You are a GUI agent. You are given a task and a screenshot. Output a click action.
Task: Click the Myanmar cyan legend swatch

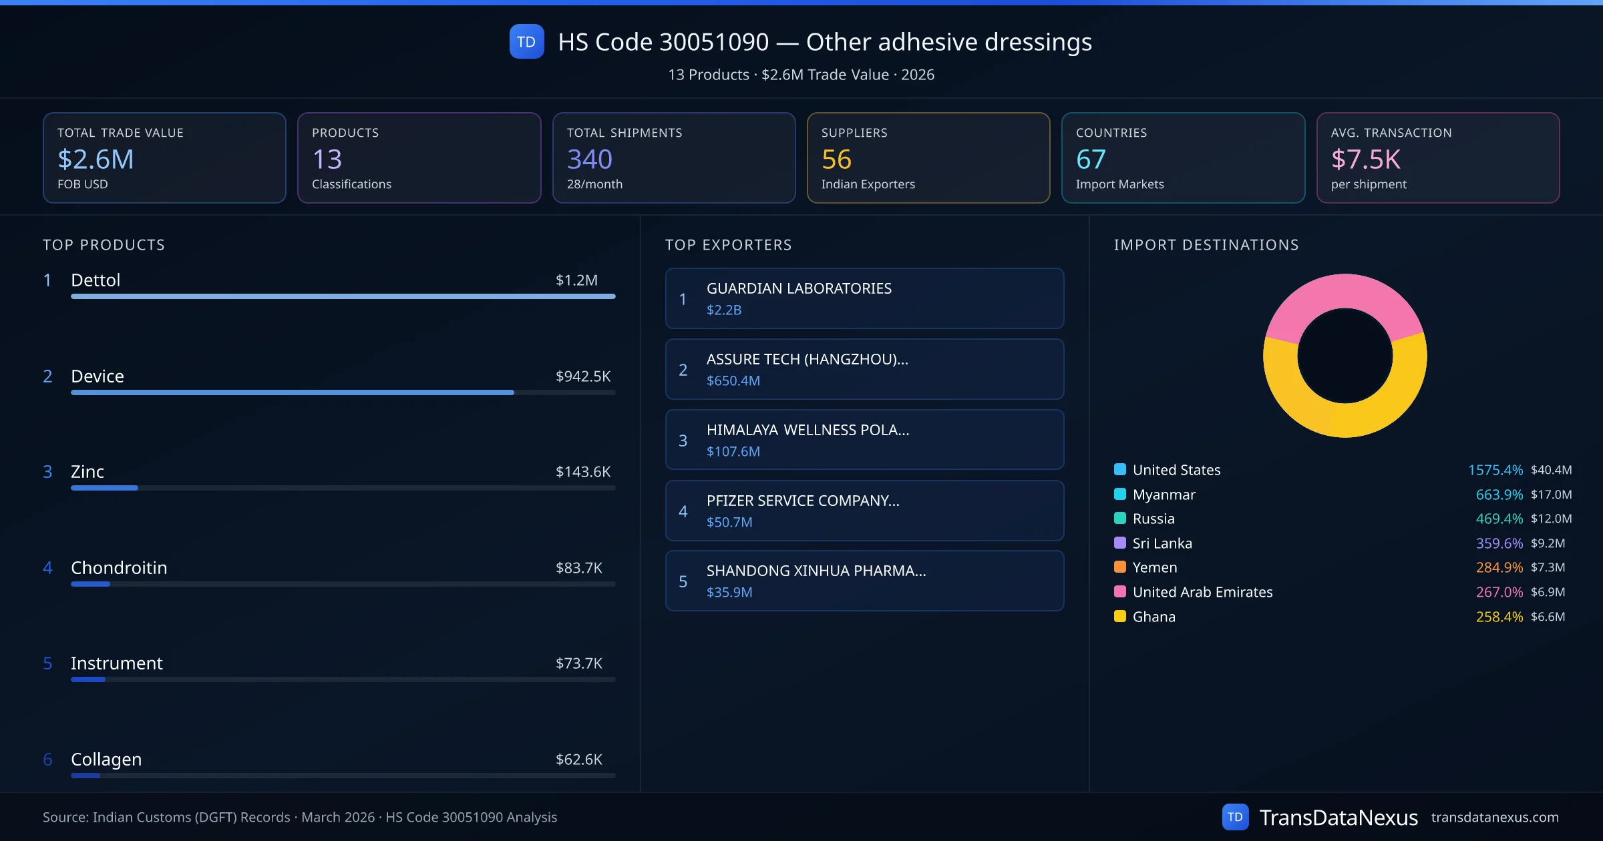tap(1120, 494)
